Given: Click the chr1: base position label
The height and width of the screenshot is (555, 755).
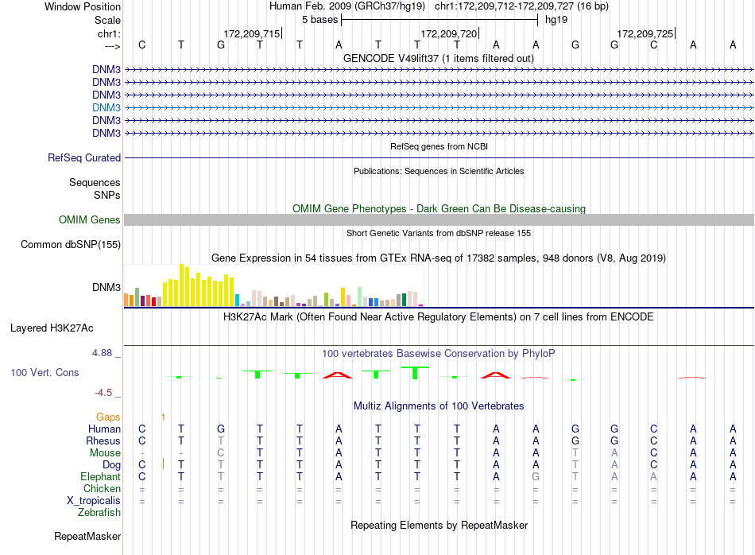Looking at the screenshot, I should pos(109,33).
